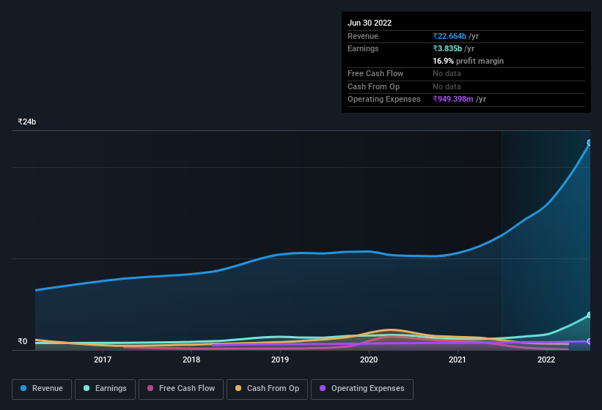Screen dimensions: 602x410
Task: Click the ₹949.398m operating expenses value
Action: click(x=453, y=99)
